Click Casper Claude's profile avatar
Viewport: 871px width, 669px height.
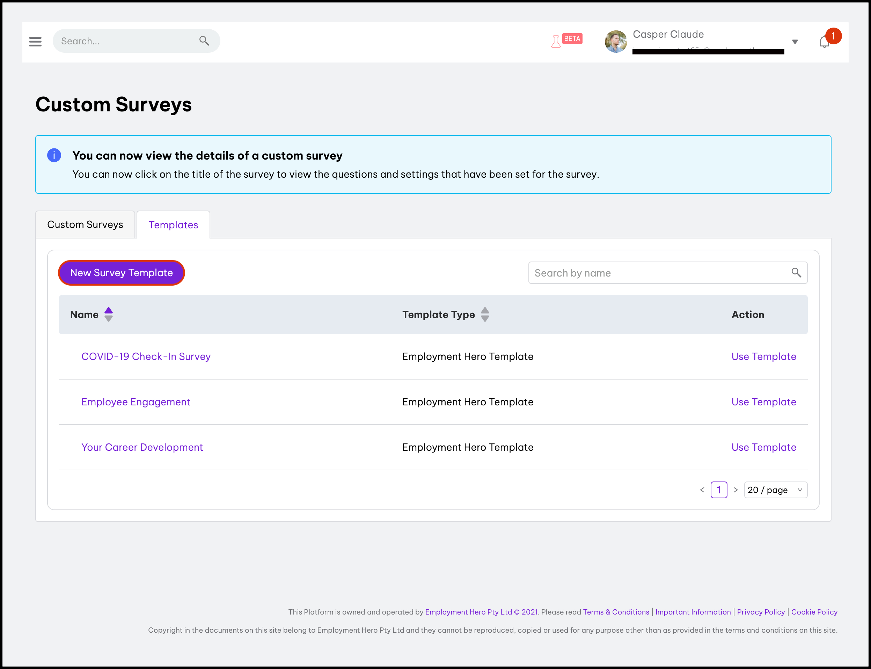[x=616, y=42]
